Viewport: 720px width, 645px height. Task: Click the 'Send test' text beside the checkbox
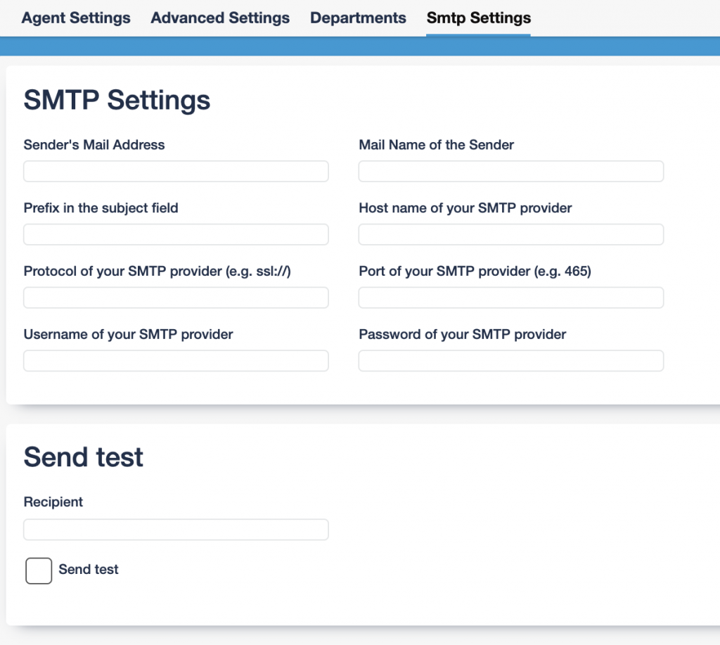89,570
